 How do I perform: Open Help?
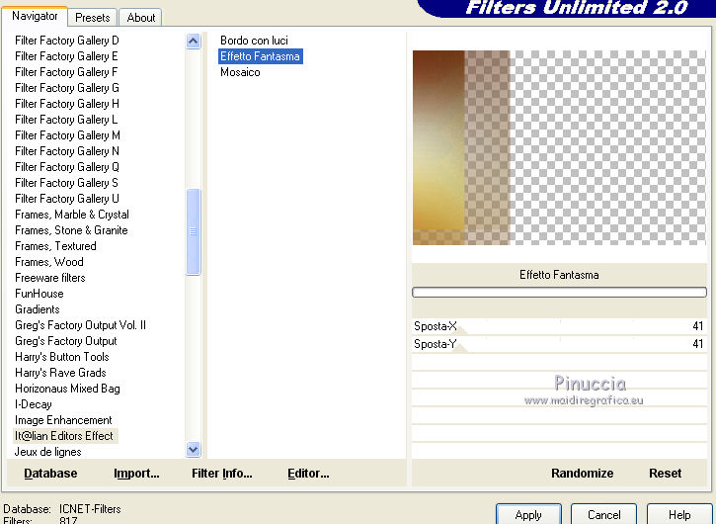679,515
